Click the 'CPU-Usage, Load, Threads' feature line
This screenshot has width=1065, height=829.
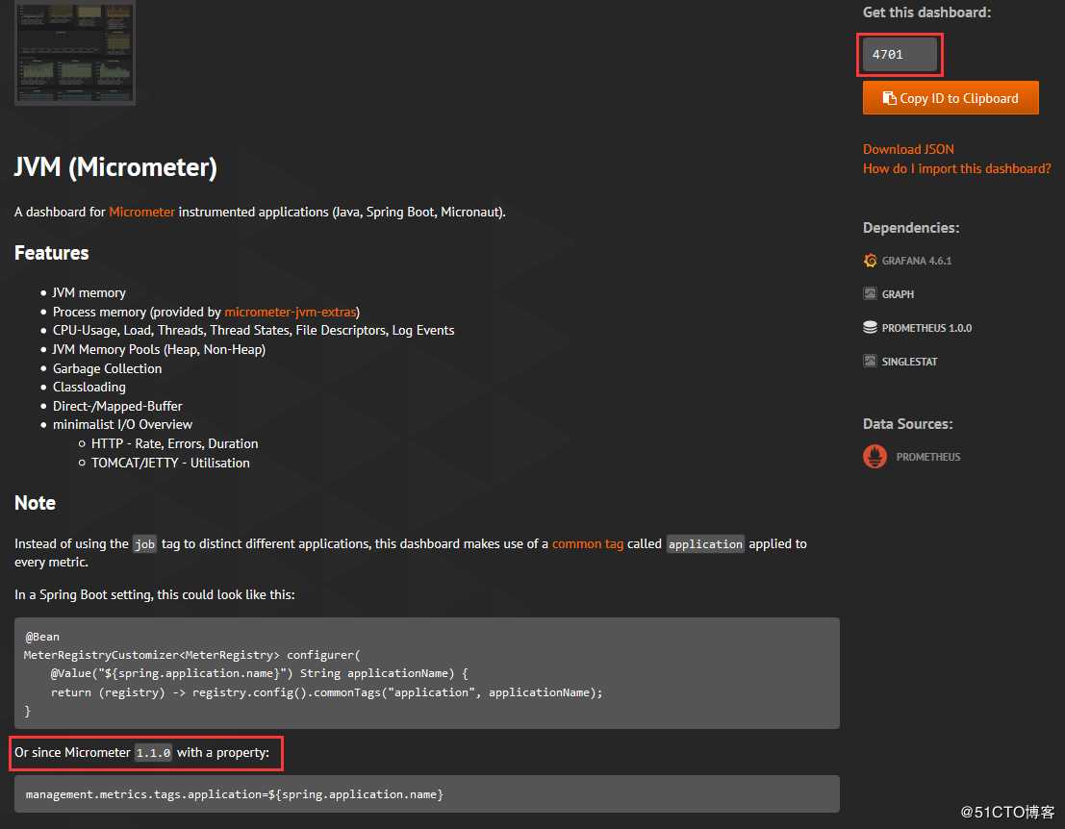point(253,331)
